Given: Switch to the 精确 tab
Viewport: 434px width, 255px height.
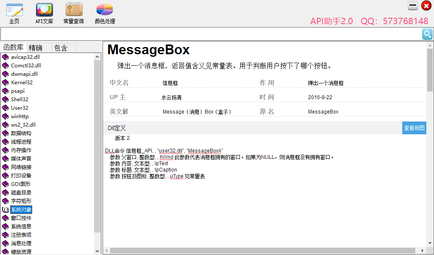Looking at the screenshot, I should click(39, 47).
